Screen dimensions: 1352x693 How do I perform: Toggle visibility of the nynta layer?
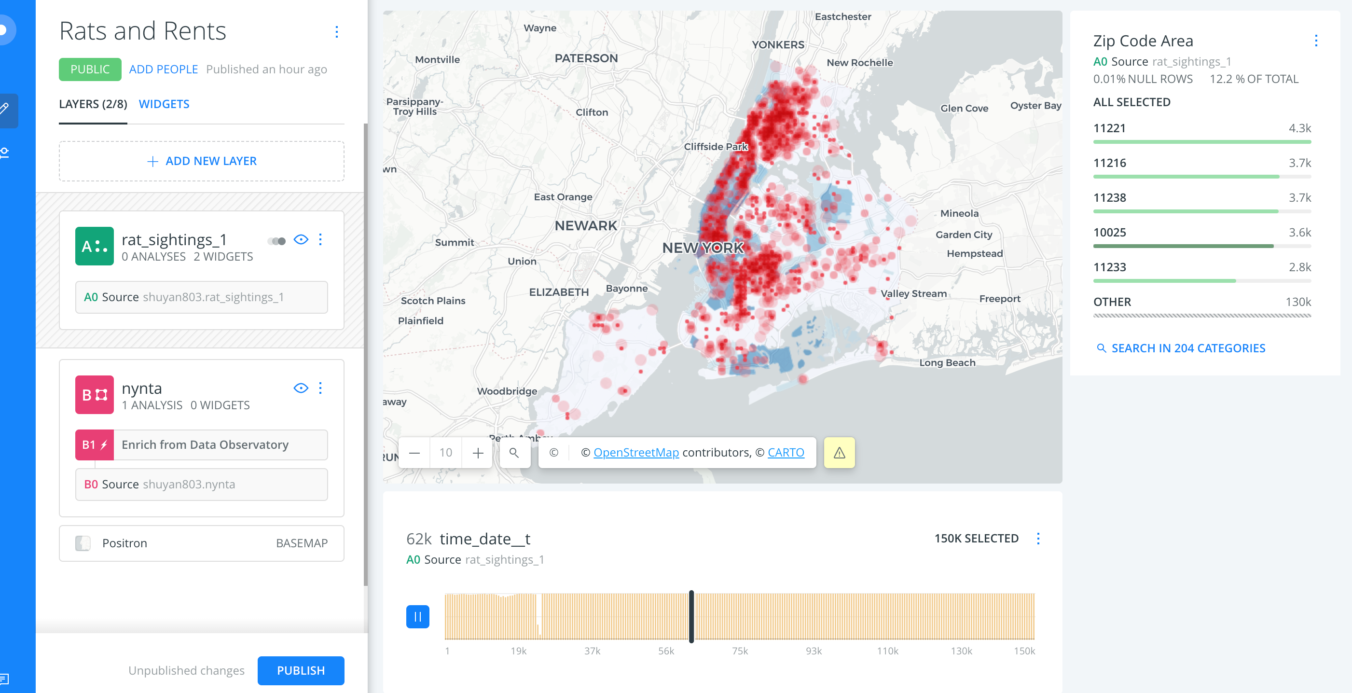click(301, 388)
